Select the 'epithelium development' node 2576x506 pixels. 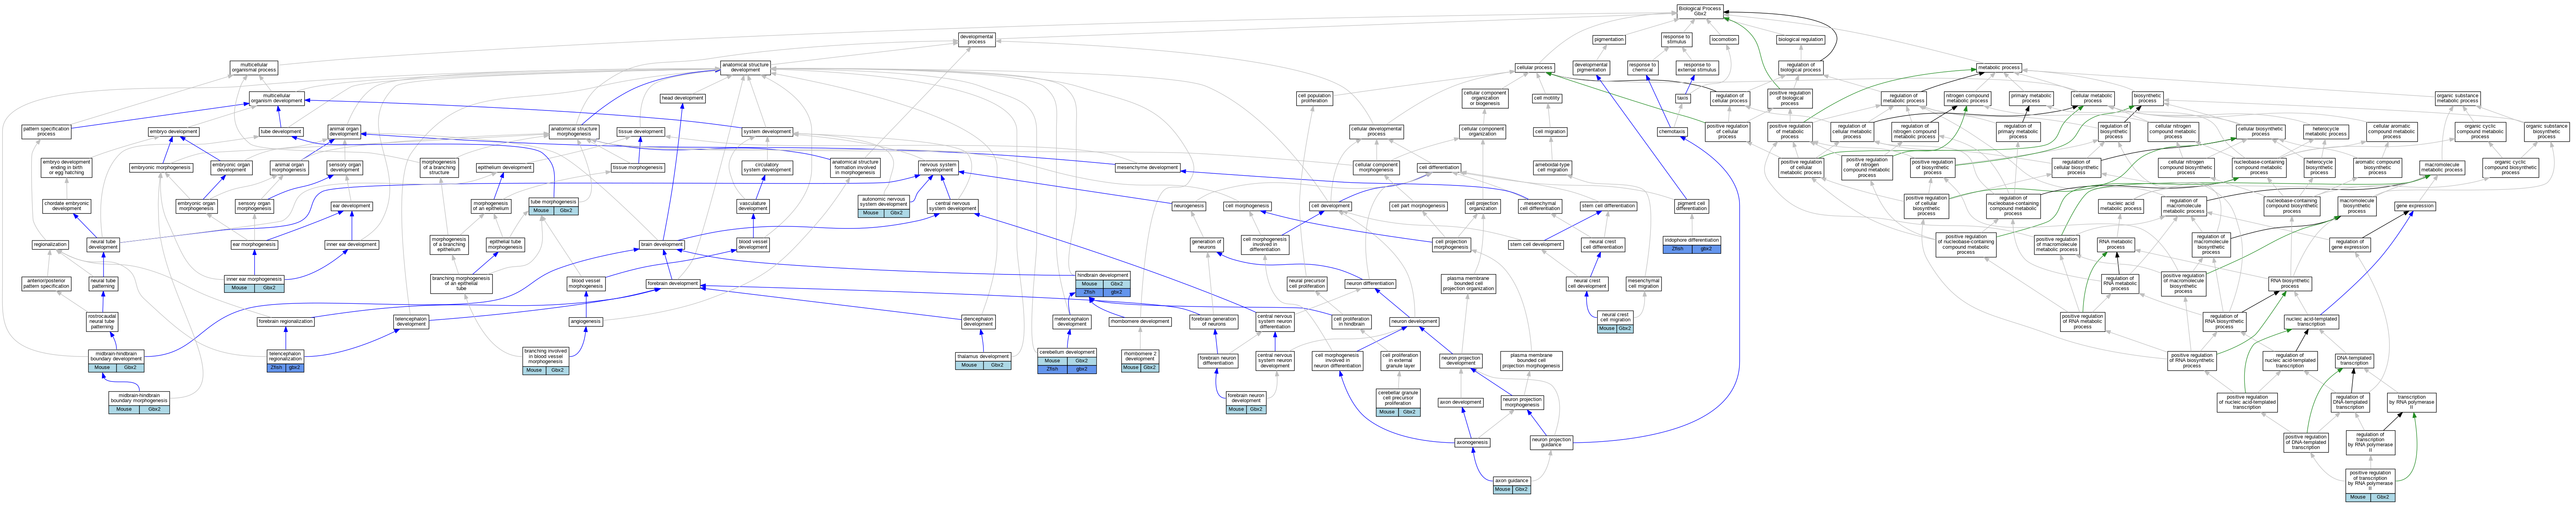(504, 167)
